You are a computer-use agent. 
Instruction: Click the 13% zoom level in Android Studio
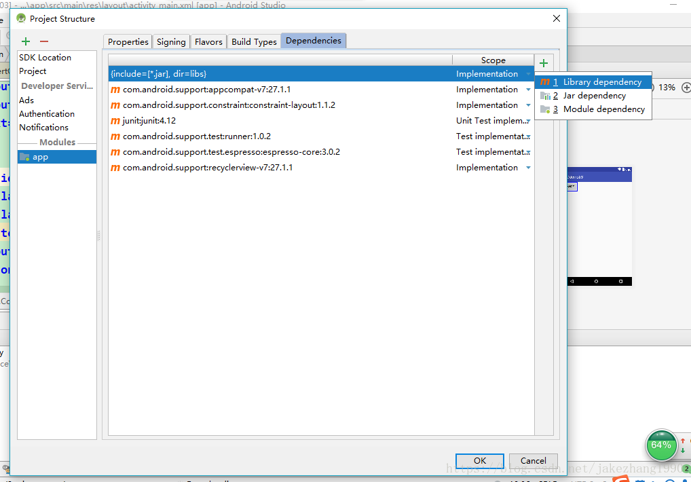667,88
